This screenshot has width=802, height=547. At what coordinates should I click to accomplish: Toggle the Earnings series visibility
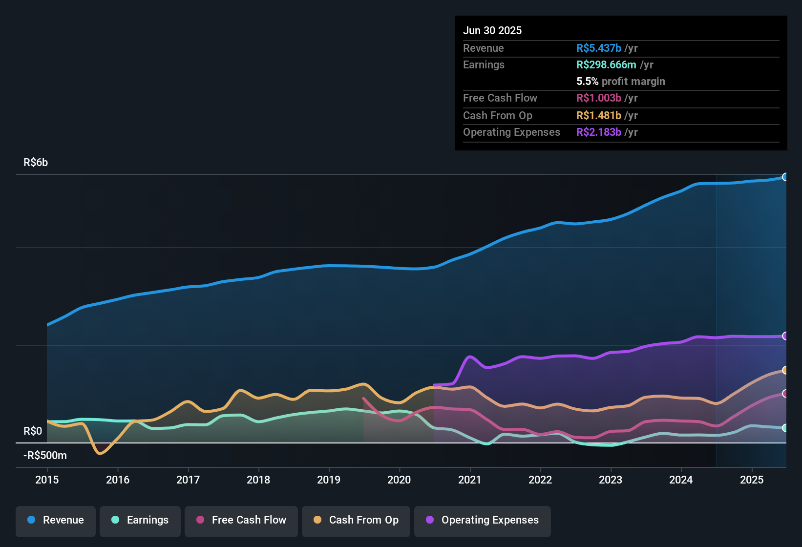click(x=140, y=520)
